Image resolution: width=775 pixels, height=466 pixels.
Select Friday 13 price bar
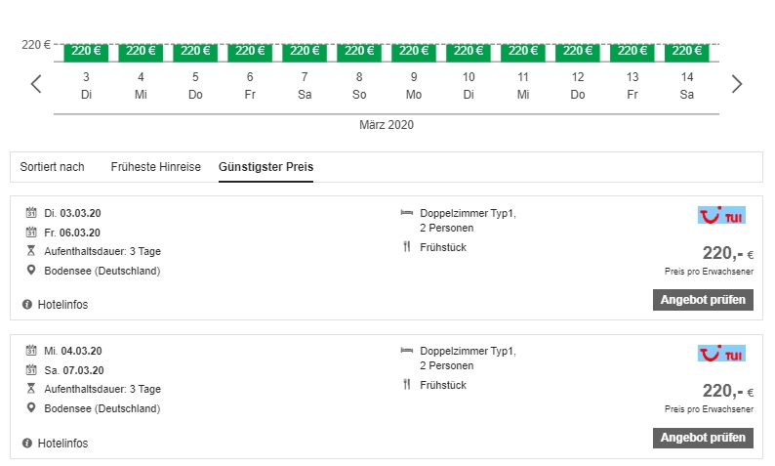(x=632, y=51)
